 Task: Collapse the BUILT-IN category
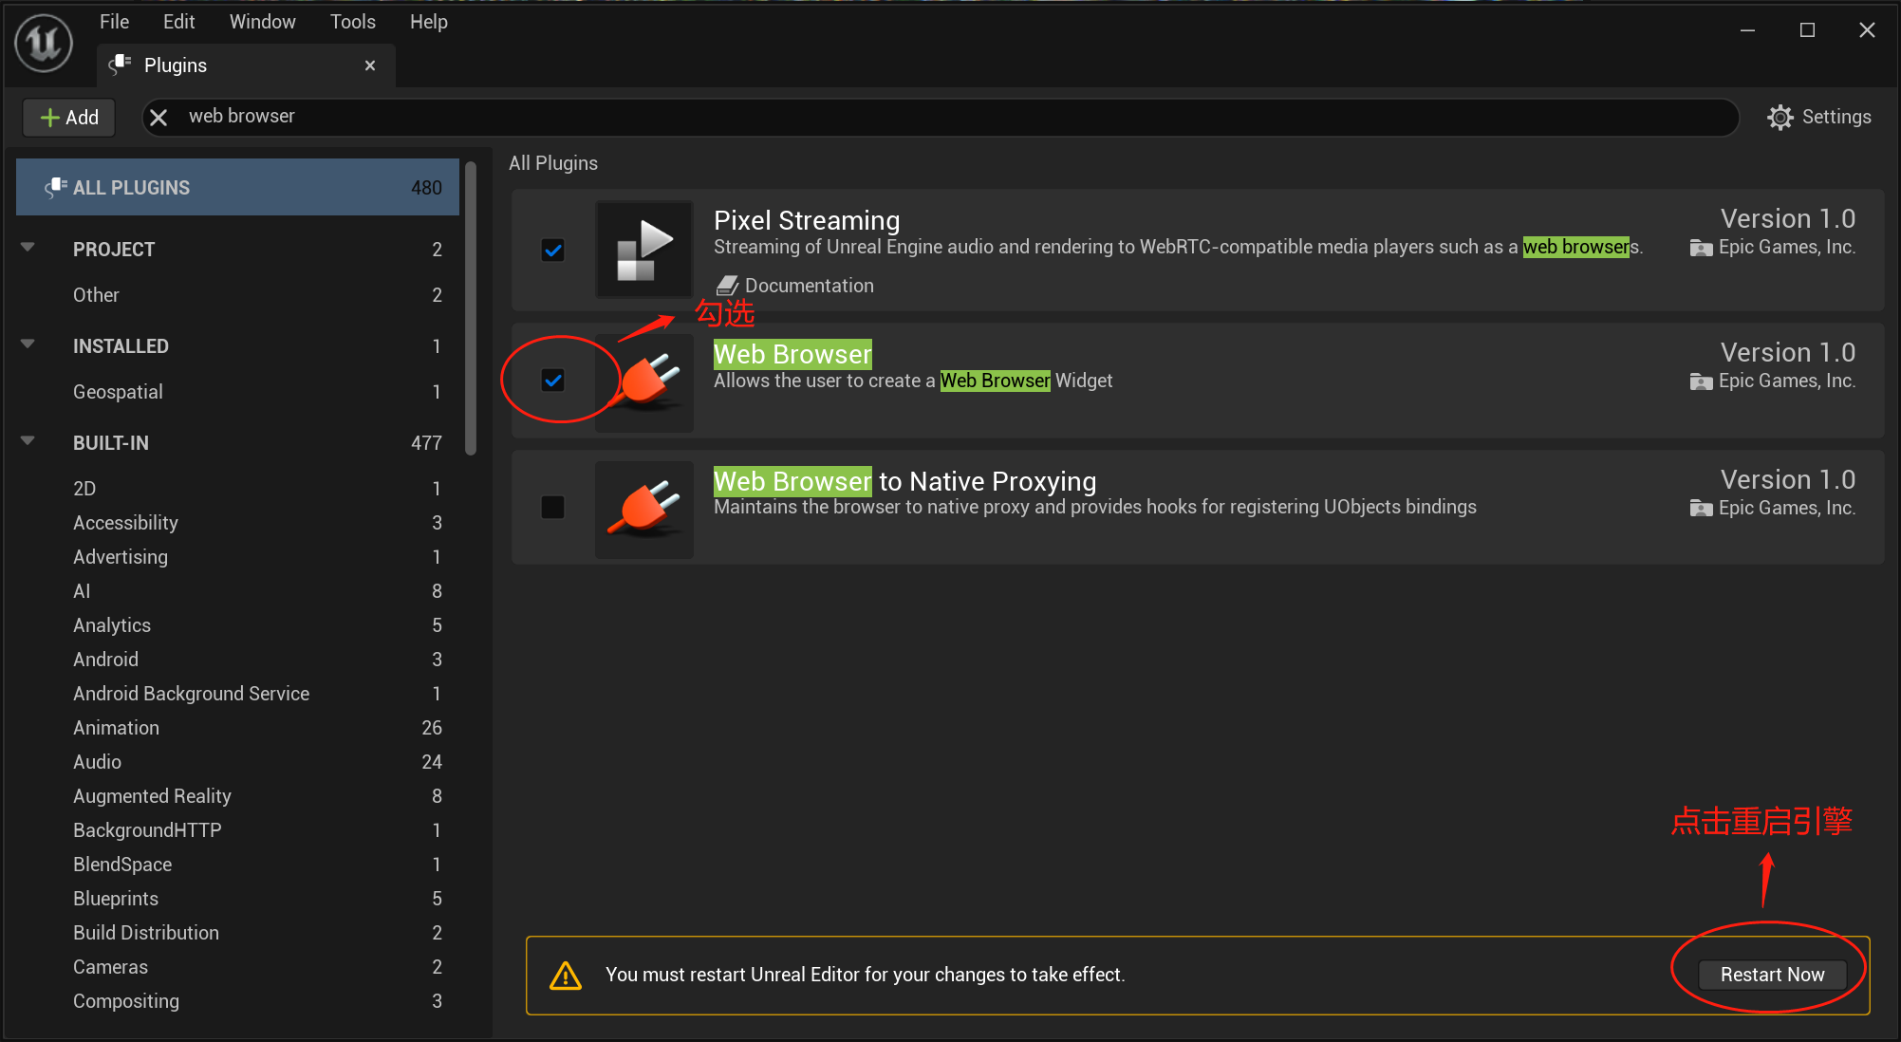pyautogui.click(x=28, y=441)
